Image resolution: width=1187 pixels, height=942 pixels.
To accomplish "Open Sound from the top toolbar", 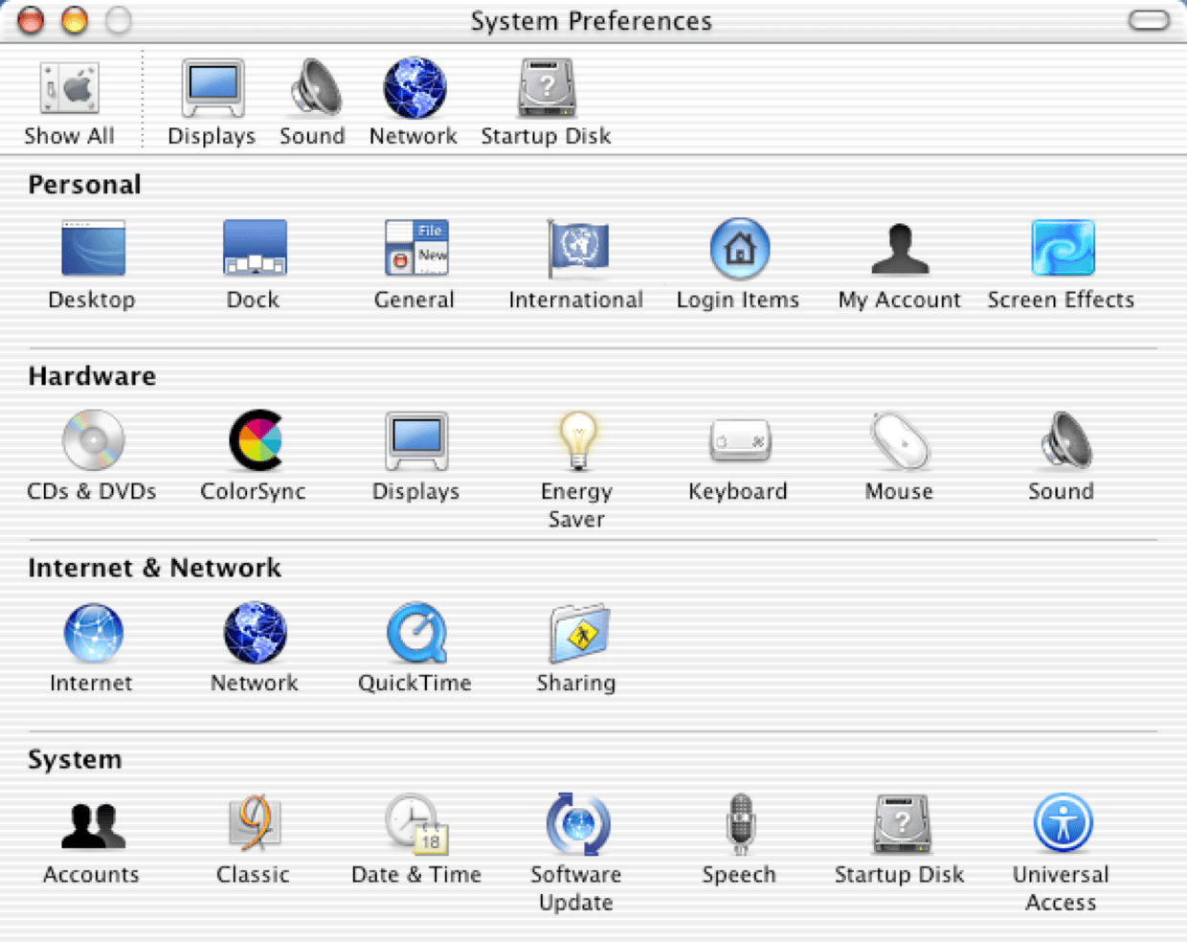I will [315, 88].
